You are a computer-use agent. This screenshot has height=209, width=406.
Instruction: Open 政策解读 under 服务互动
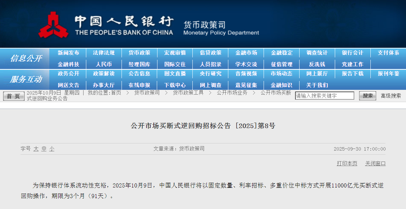[104, 74]
